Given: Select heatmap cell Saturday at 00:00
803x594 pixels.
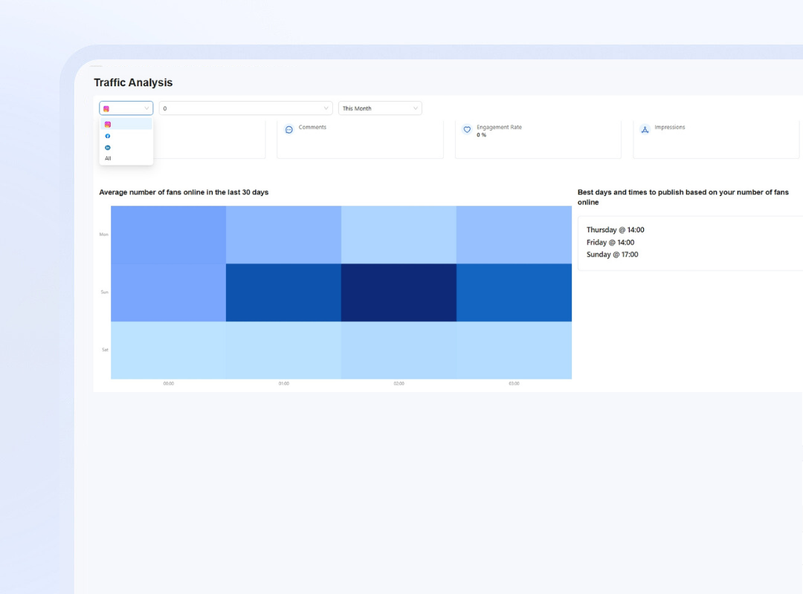Looking at the screenshot, I should tap(169, 350).
